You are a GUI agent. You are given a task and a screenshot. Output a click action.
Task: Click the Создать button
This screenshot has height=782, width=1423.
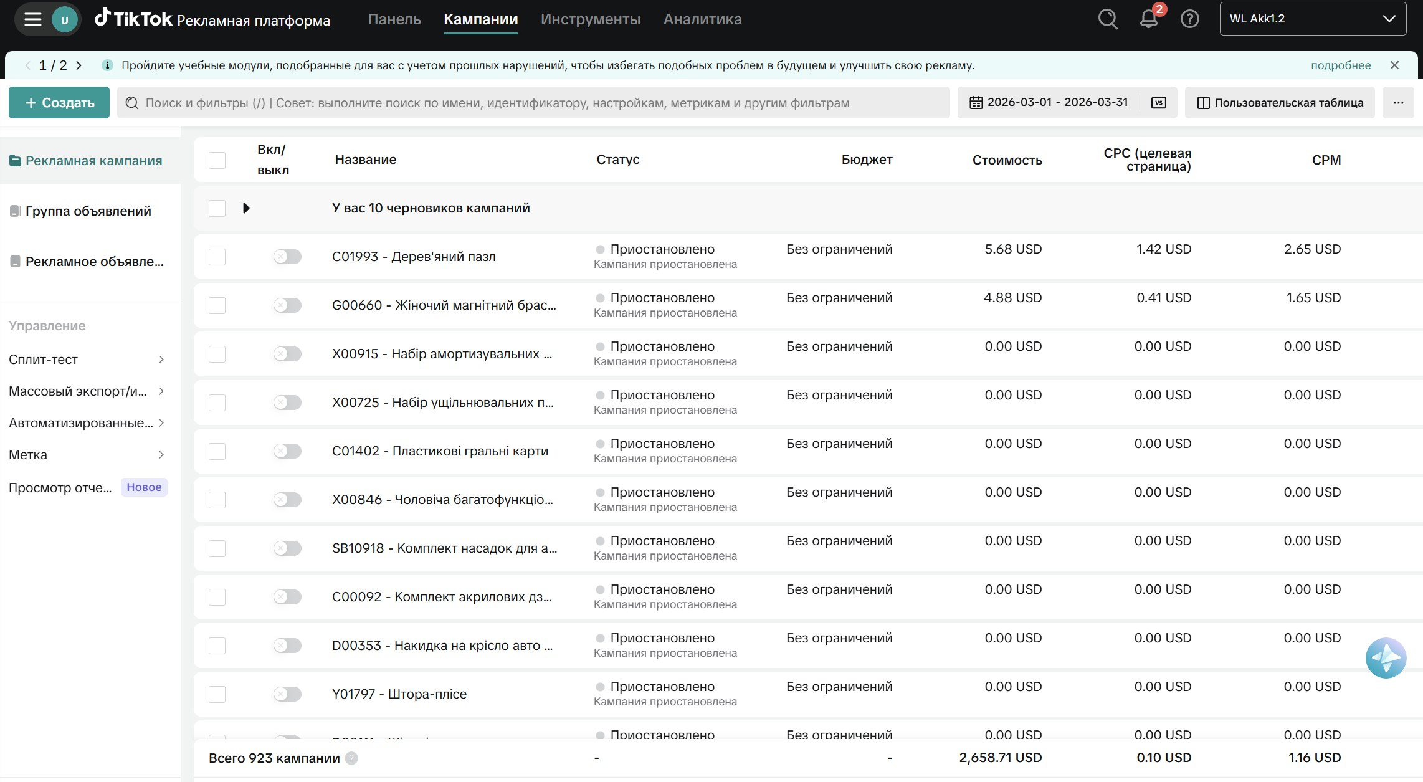[x=59, y=103]
